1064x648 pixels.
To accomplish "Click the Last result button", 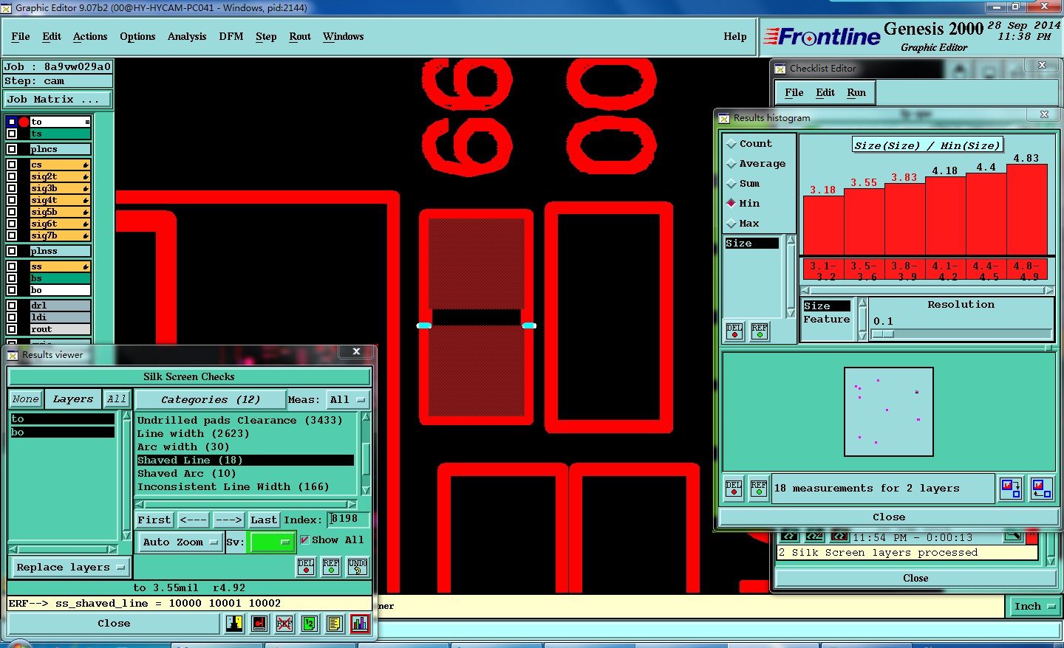I will pyautogui.click(x=264, y=520).
